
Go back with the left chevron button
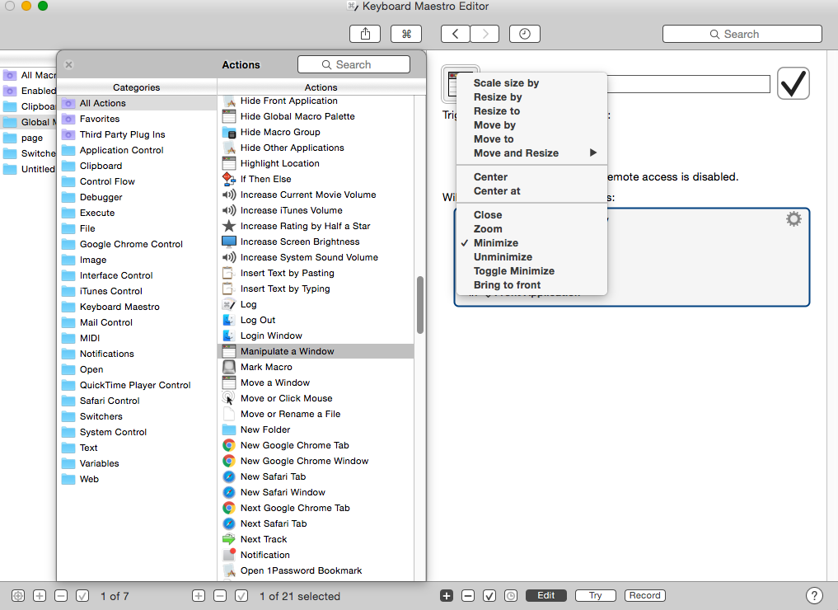coord(456,34)
